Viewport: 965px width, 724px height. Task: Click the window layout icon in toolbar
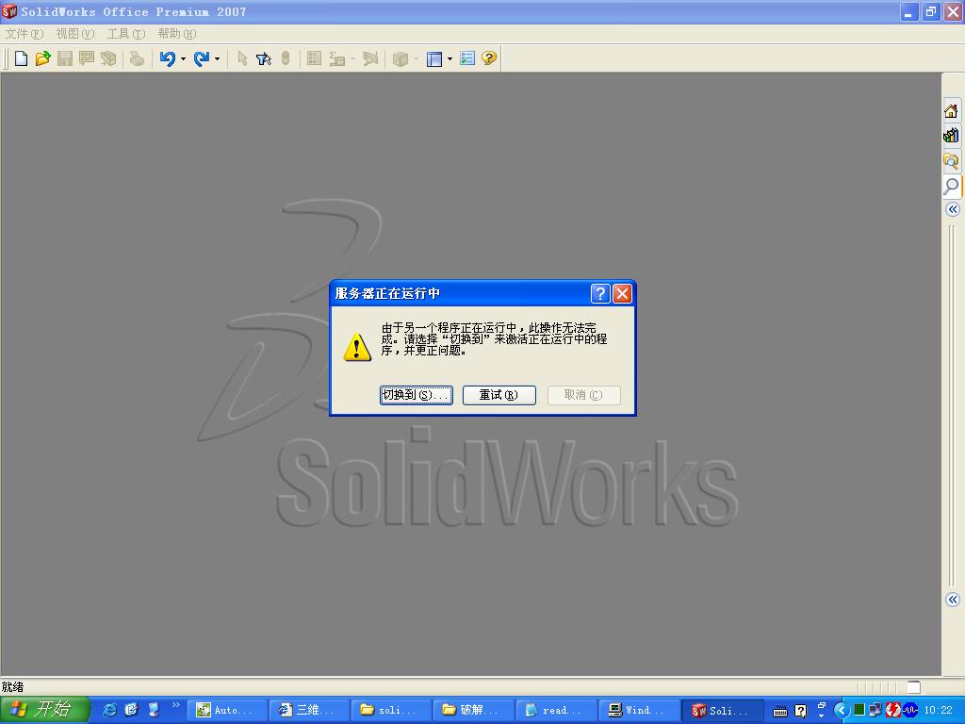tap(434, 58)
